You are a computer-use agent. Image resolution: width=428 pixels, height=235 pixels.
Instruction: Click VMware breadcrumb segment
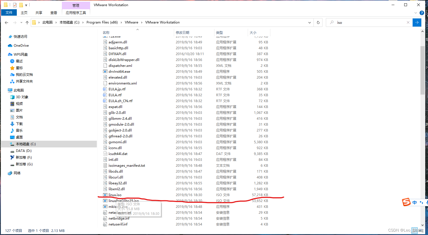coord(132,22)
